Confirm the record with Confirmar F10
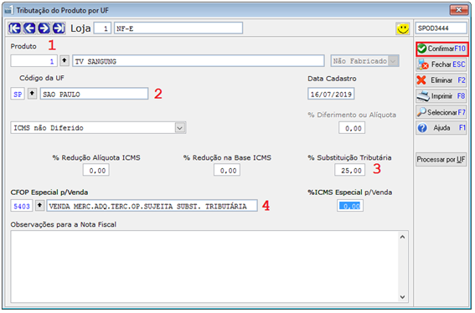475x313 pixels. click(442, 49)
